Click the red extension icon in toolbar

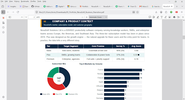click(x=177, y=12)
